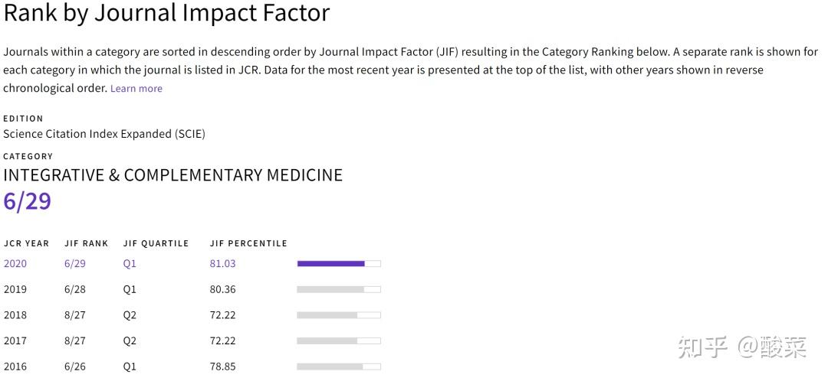This screenshot has width=828, height=381.
Task: Click the large 6/29 category rank
Action: (28, 201)
